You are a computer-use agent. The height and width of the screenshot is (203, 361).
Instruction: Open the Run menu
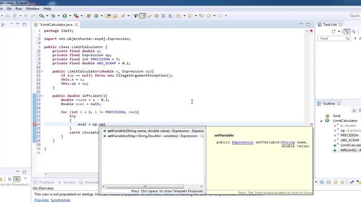point(19,8)
